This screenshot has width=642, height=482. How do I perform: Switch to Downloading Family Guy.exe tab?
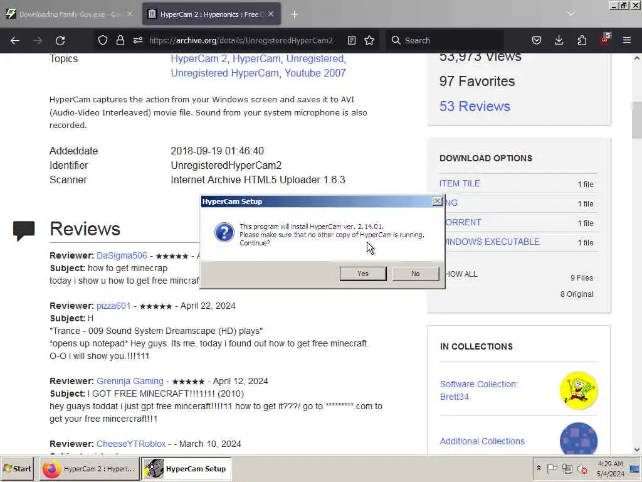(x=69, y=14)
